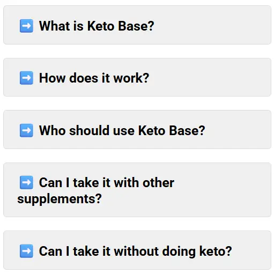The height and width of the screenshot is (274, 274).
Task: Click the blue arrow before Who should use Keto Base
Action: point(26,130)
